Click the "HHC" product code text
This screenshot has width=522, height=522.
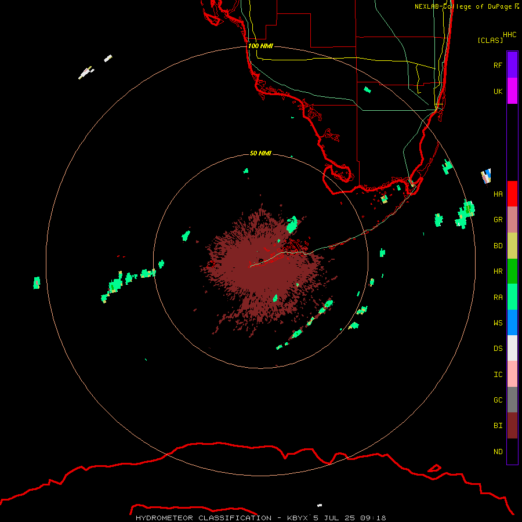tap(509, 35)
